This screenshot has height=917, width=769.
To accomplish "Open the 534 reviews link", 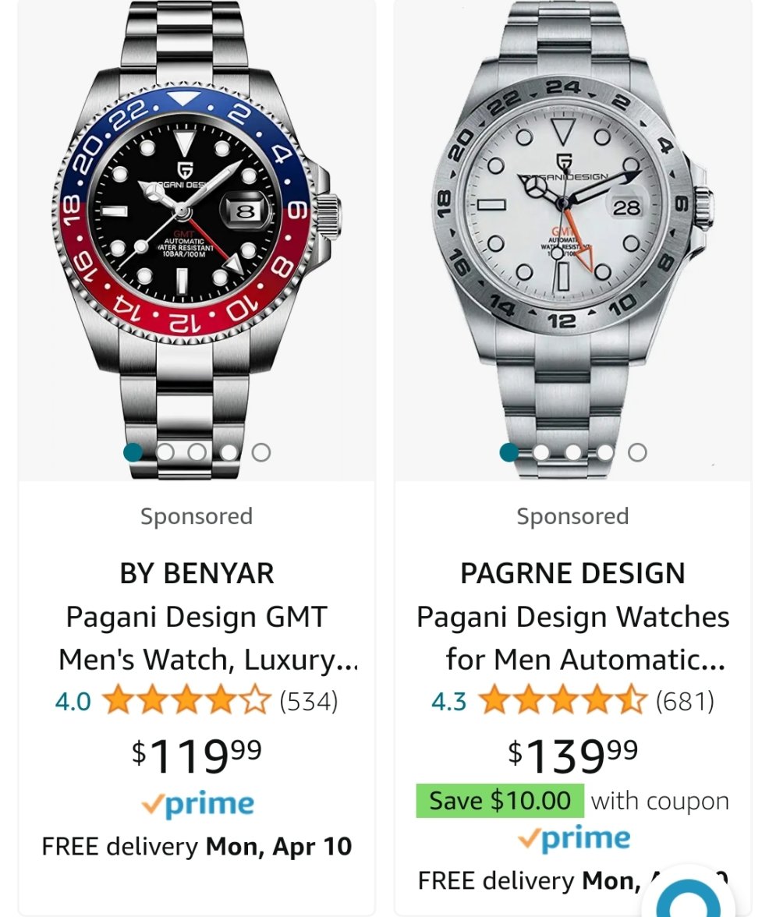I will pos(309,702).
